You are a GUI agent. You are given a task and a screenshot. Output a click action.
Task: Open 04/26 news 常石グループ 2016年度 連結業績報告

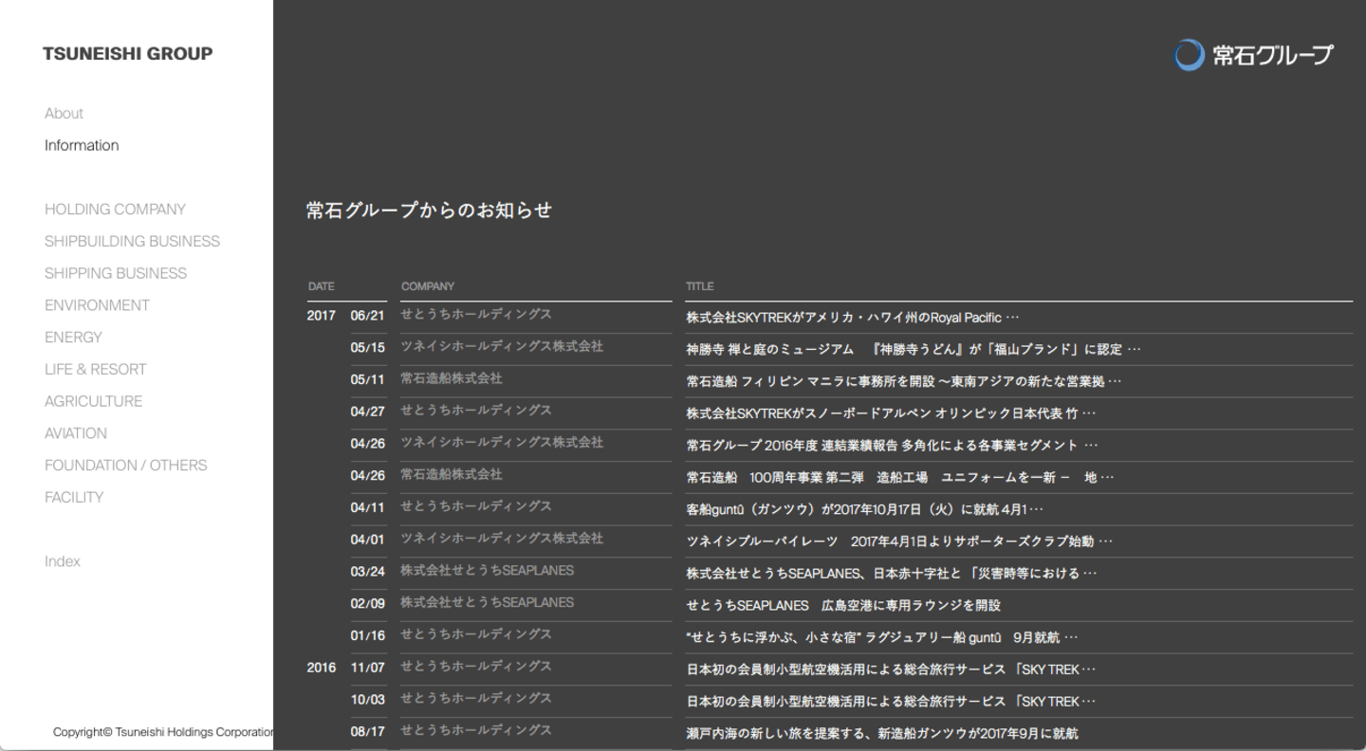893,446
